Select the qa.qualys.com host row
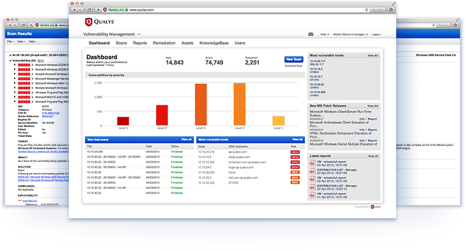The image size is (465, 251). tap(251, 152)
